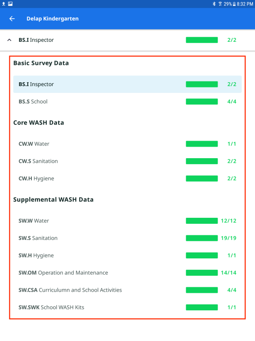Tap the Wi-Fi signal status icon
The height and width of the screenshot is (341, 255).
point(220,4)
